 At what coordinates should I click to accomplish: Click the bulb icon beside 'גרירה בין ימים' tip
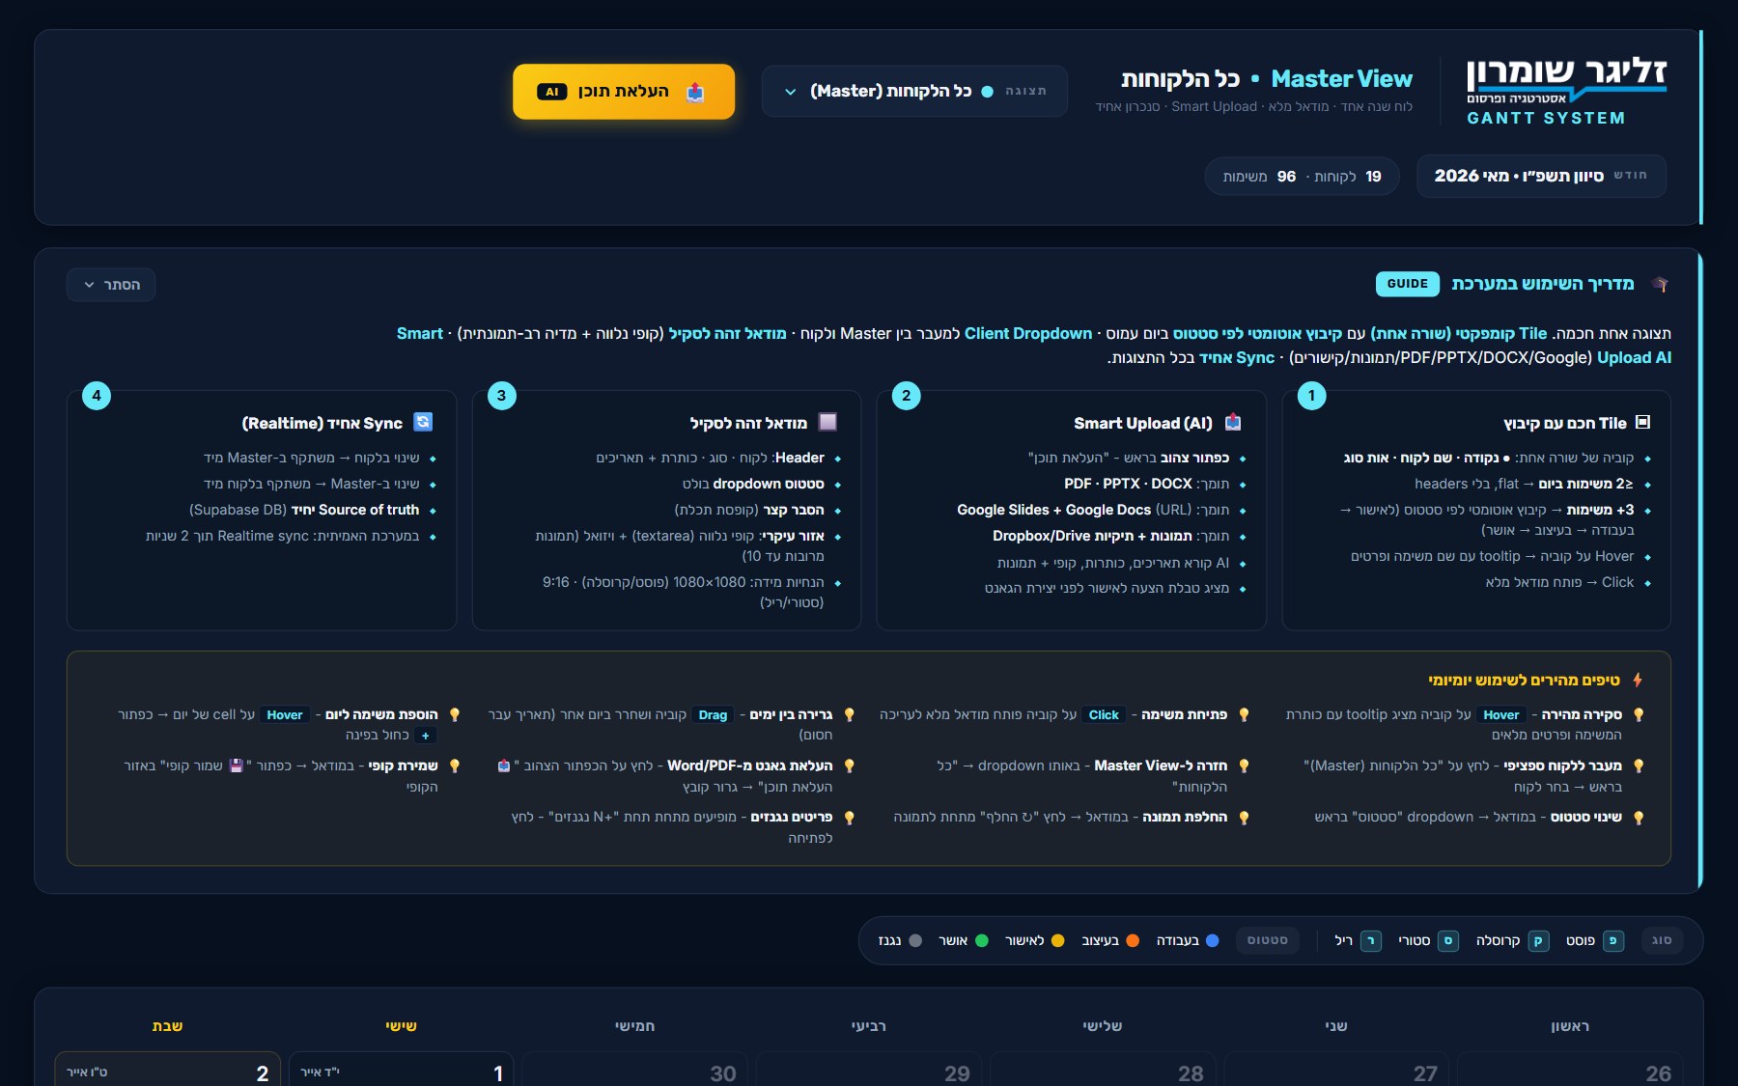click(x=849, y=715)
